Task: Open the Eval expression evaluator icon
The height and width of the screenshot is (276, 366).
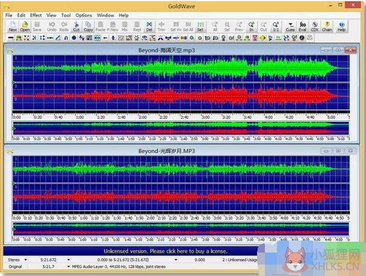Action: pyautogui.click(x=303, y=26)
